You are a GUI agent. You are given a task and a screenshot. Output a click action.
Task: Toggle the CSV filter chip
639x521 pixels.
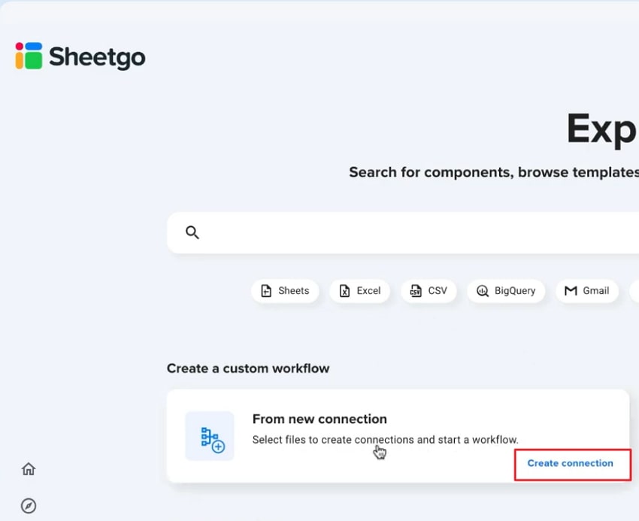pyautogui.click(x=429, y=290)
